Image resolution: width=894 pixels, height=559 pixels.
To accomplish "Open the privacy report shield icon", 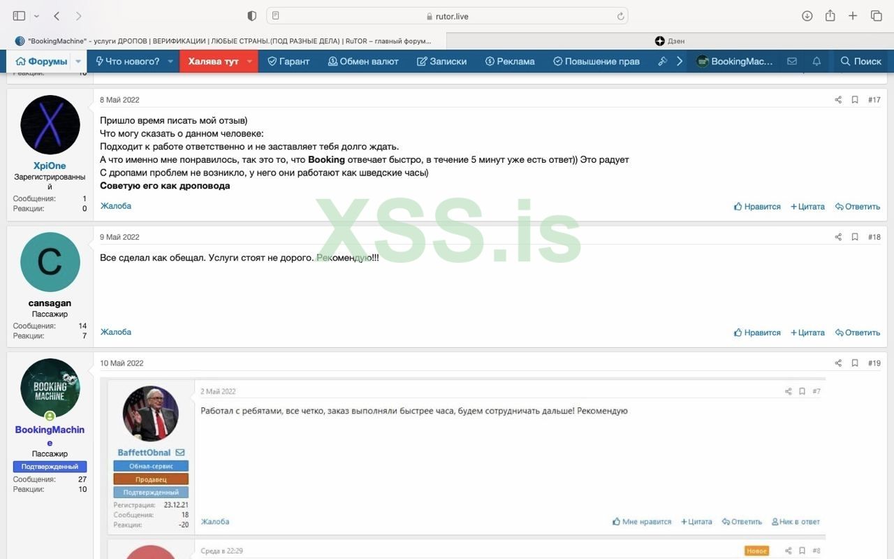I will pos(252,16).
